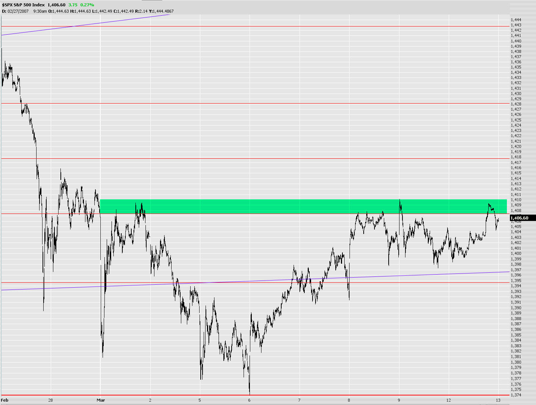Screen dimensions: 536x405
Task: Click the 1,385 price axis label
Action: [516, 335]
